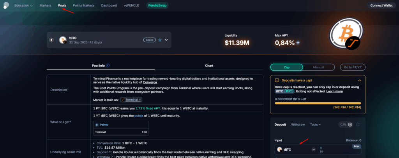Open the Deposit link in Underlying Asset Info
This screenshot has height=158, width=399.
pos(104,152)
